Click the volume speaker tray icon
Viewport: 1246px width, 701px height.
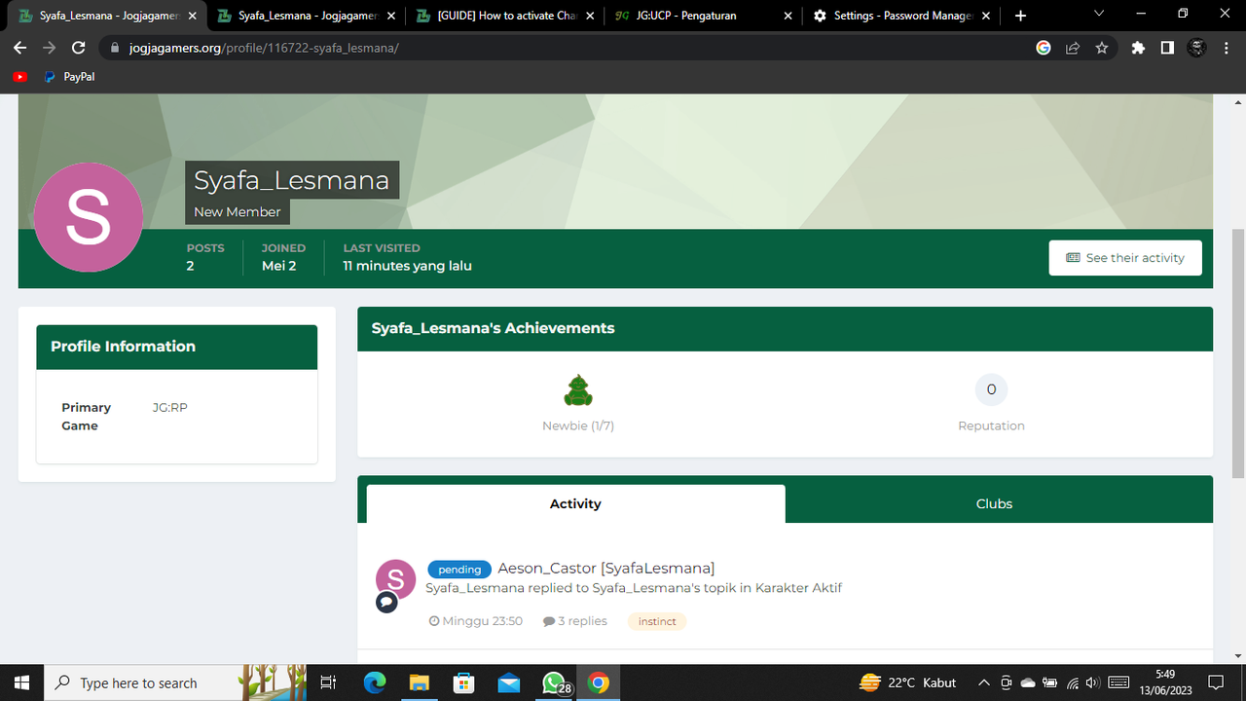coord(1092,683)
